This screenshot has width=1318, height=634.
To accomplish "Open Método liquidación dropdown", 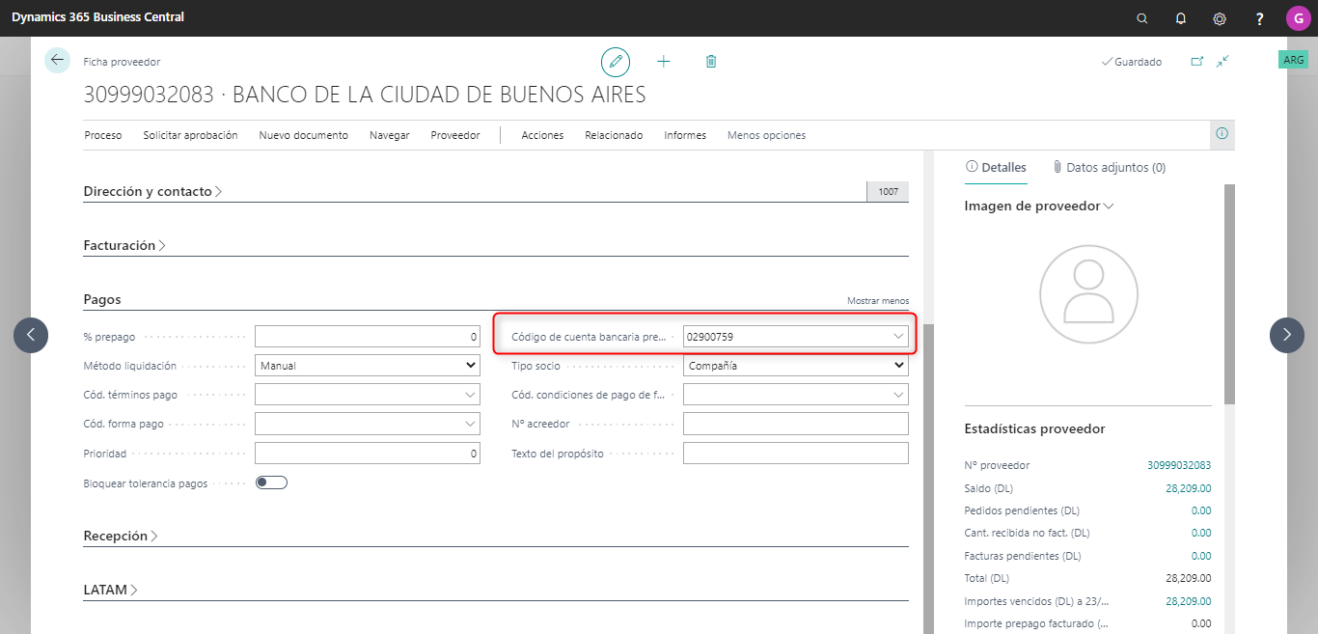I will point(368,366).
